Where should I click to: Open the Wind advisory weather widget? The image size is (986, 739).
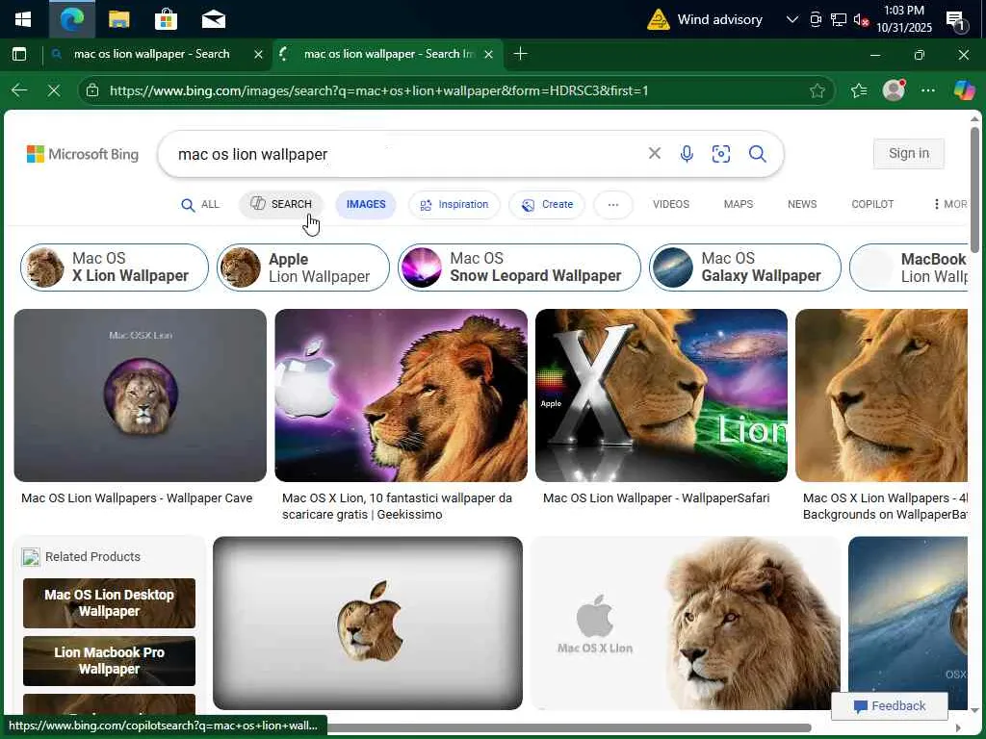[x=704, y=19]
